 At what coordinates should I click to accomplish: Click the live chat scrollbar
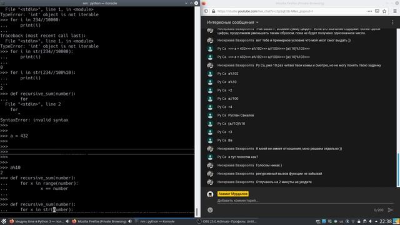point(398,169)
